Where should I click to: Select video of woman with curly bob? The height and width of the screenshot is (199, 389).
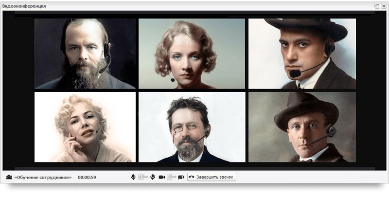click(192, 54)
